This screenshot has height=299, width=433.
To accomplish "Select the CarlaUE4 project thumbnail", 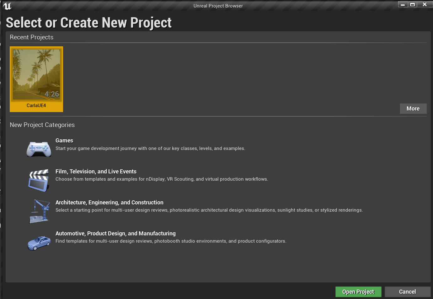I will (x=36, y=75).
